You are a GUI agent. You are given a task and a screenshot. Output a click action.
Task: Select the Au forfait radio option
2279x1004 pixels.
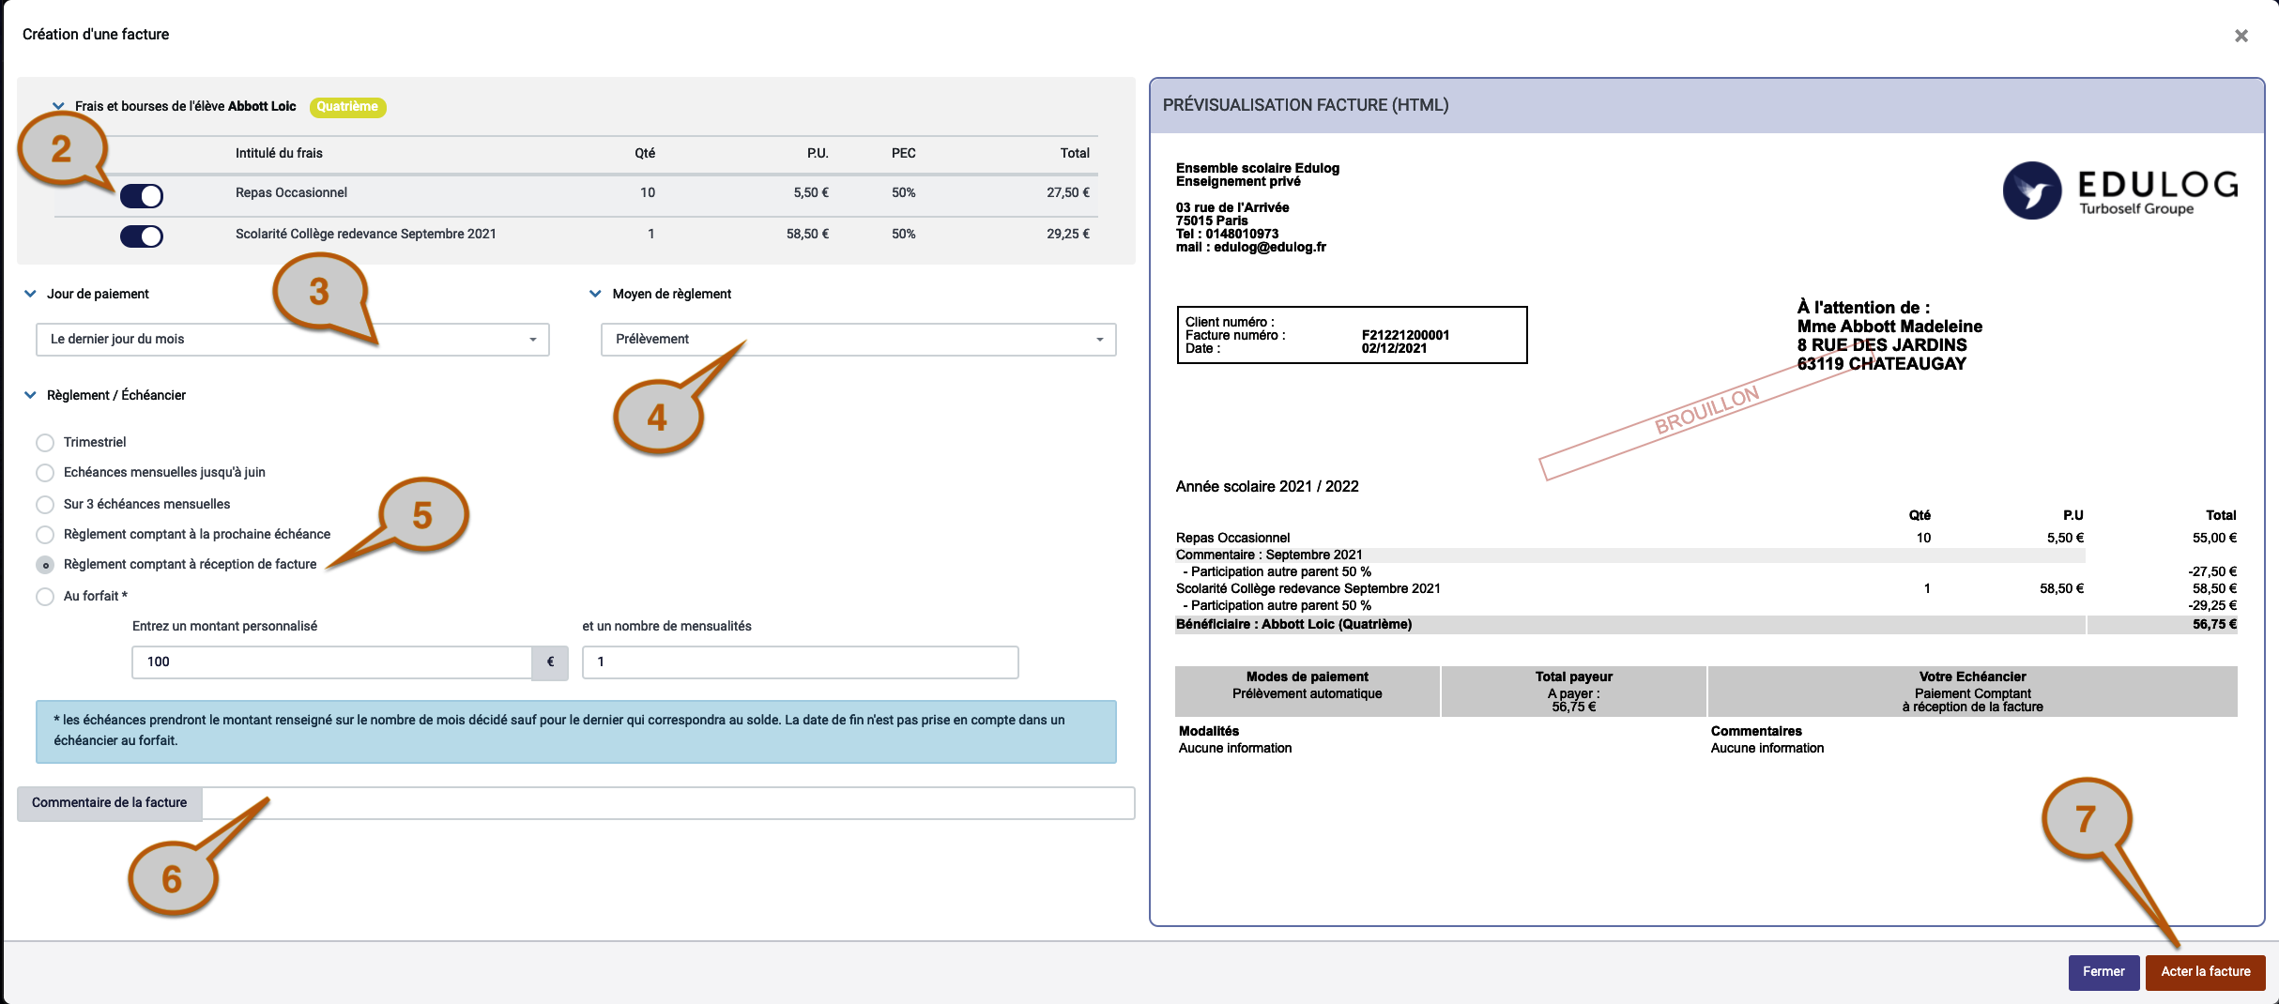pyautogui.click(x=45, y=596)
